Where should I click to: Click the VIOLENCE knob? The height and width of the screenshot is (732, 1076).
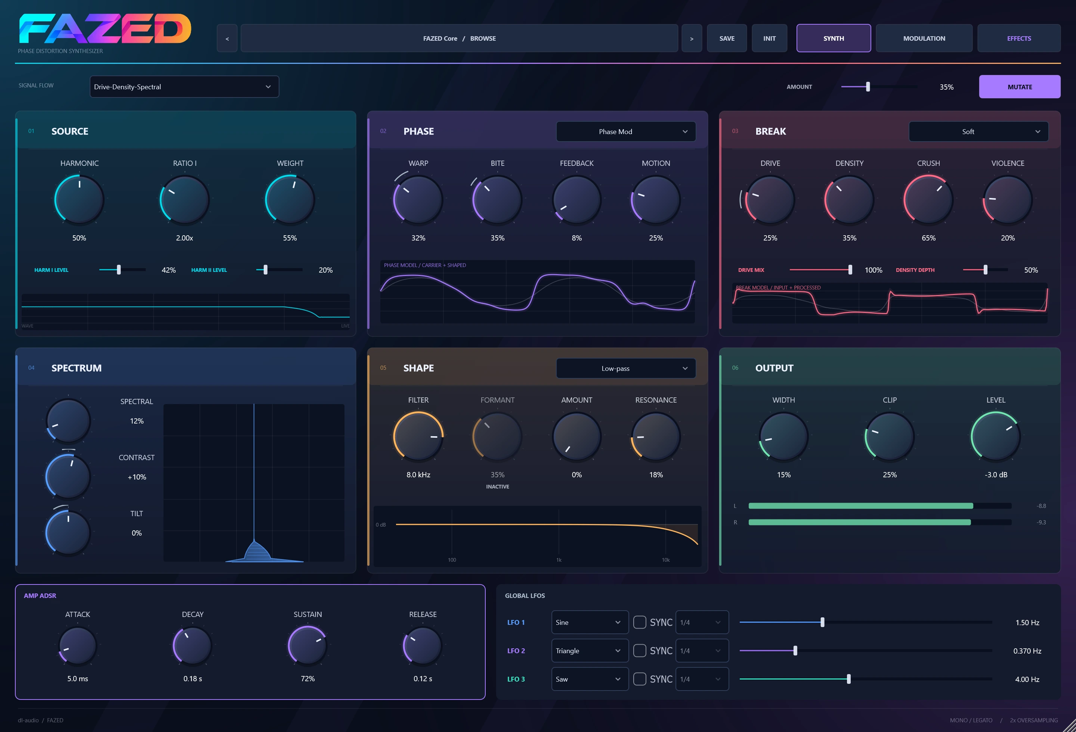[x=1008, y=200]
